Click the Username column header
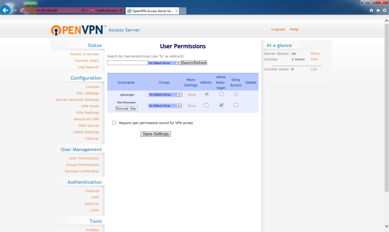Viewport: 389px width, 232px height. tap(126, 82)
